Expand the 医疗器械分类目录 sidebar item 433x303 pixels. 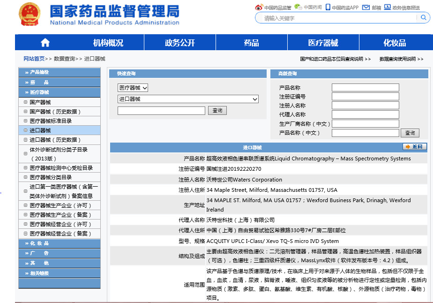coord(25,177)
